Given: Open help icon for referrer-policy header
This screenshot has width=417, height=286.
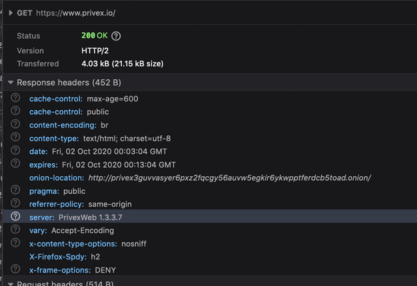Looking at the screenshot, I should click(16, 204).
